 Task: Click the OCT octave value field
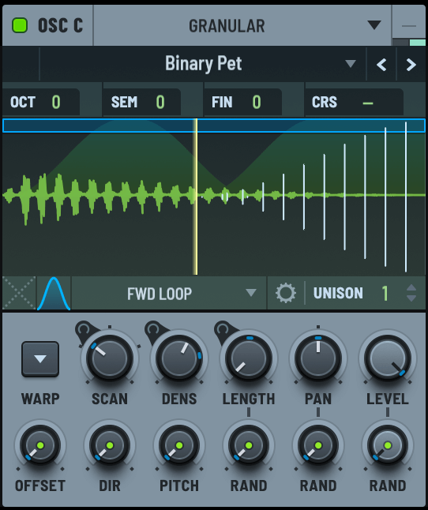coord(40,102)
